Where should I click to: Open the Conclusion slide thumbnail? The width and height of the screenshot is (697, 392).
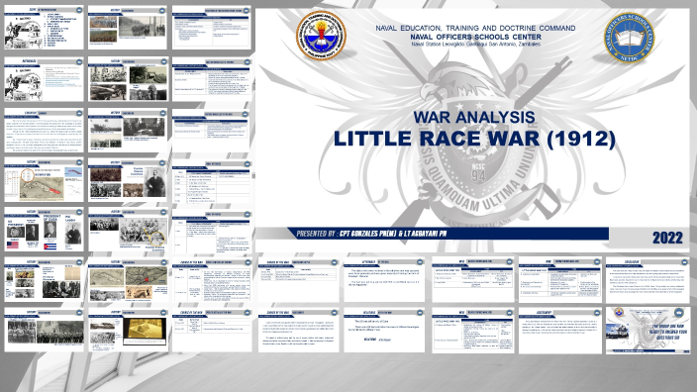click(647, 280)
